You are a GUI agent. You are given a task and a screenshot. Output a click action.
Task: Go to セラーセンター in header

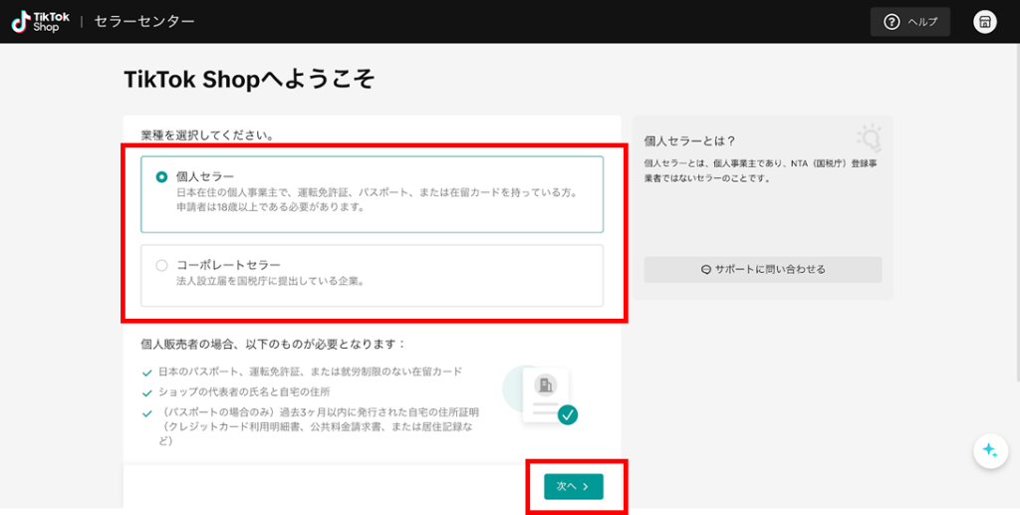[144, 22]
